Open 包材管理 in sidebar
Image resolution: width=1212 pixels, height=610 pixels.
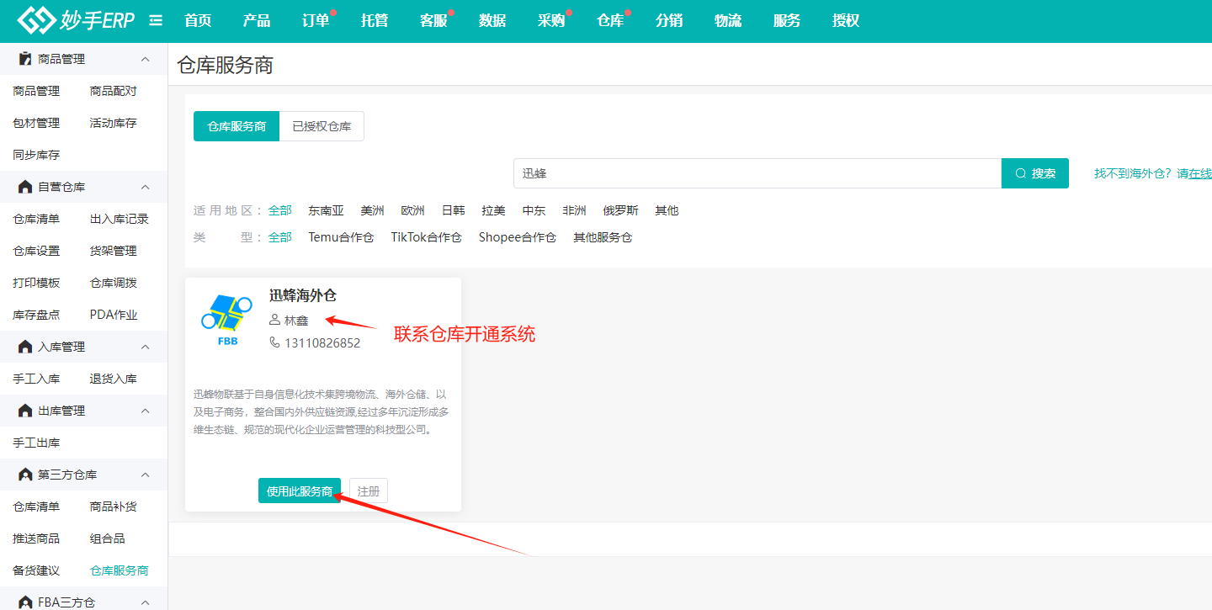click(x=36, y=123)
